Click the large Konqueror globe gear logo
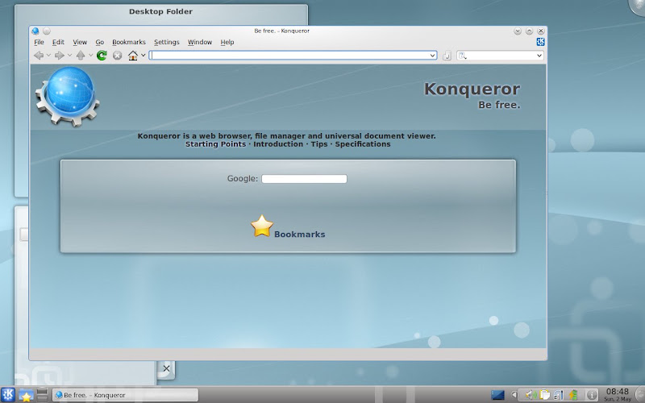645x403 pixels. tap(68, 97)
